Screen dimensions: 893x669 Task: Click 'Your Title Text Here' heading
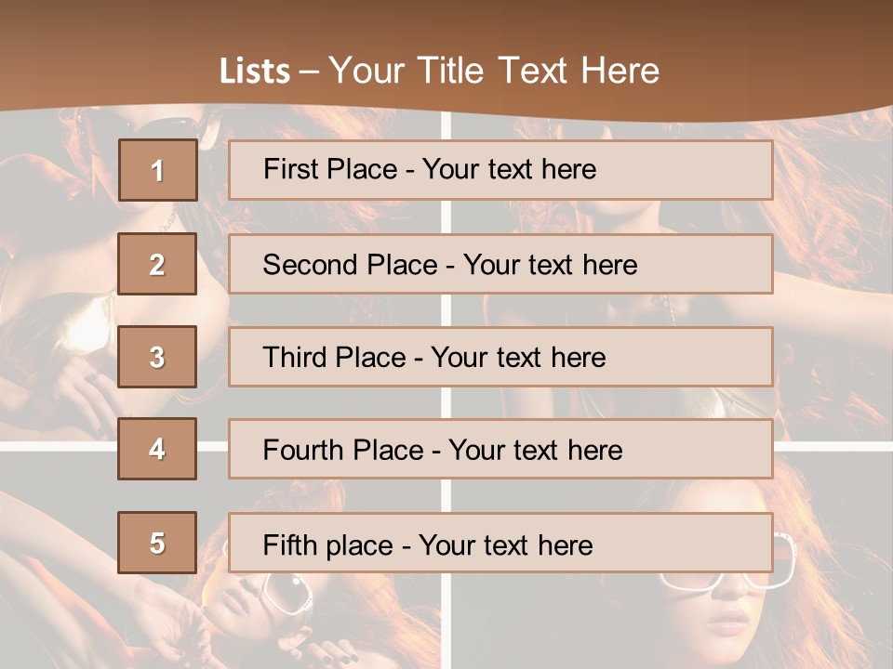494,71
